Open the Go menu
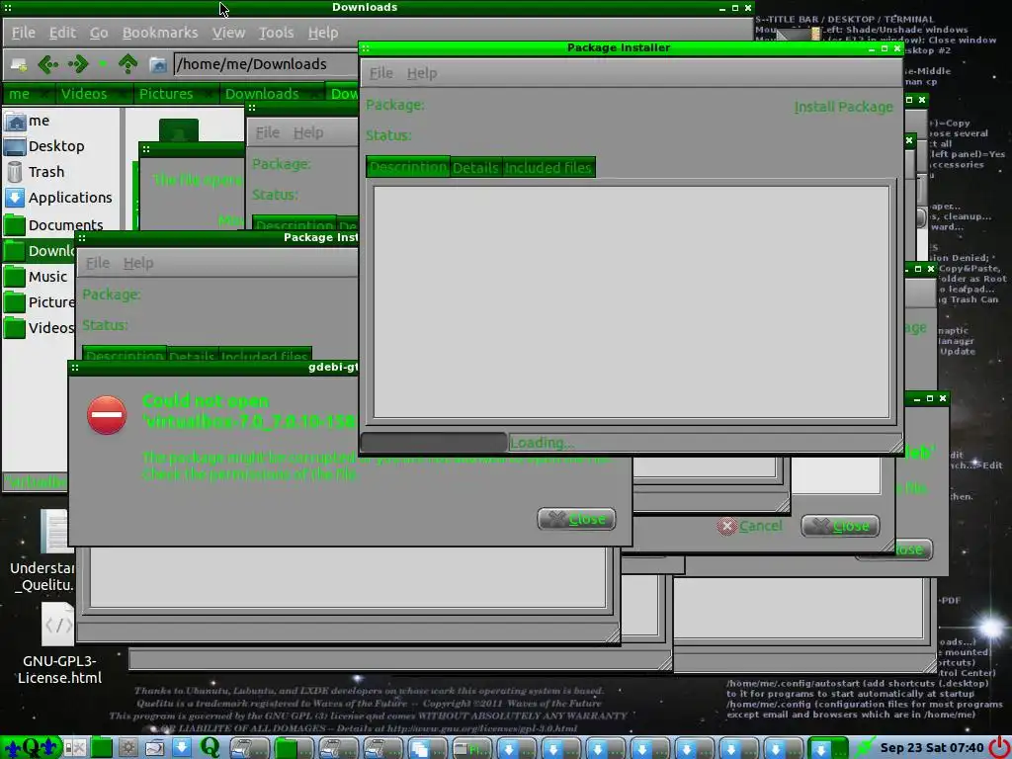Viewport: 1012px width, 759px height. [x=99, y=33]
